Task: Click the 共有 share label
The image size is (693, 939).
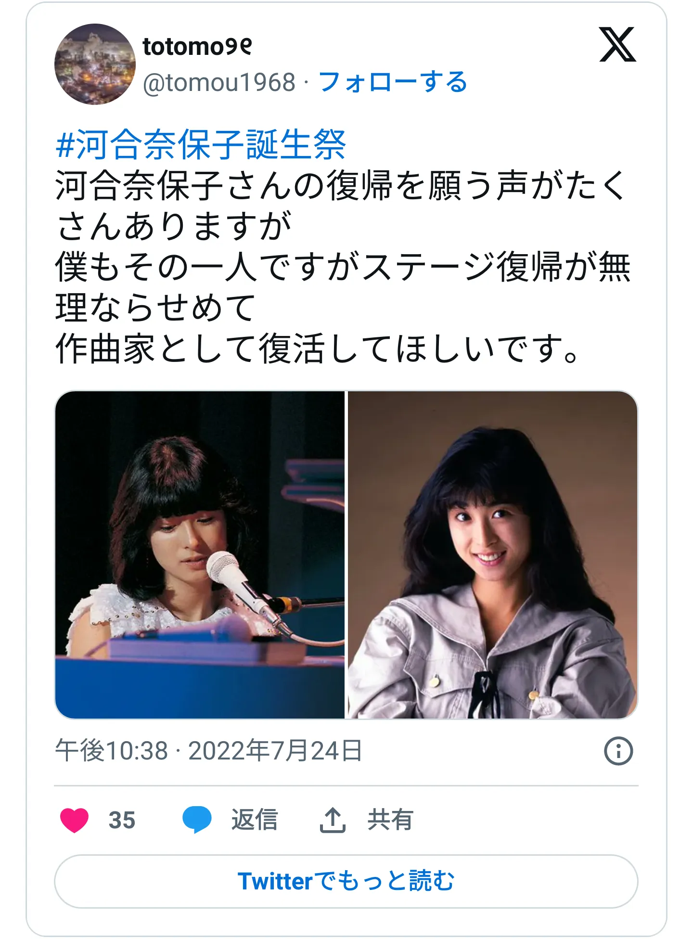Action: [390, 820]
